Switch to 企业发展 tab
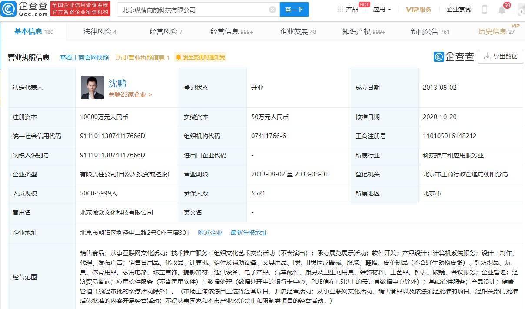Screen dimensions: 525x309 tap(298, 31)
